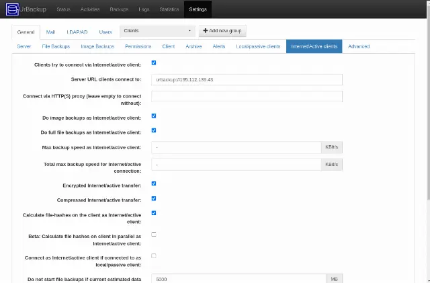Screen dimensions: 430x283
Task: Open the Permissions sub-tab
Action: [x=138, y=46]
